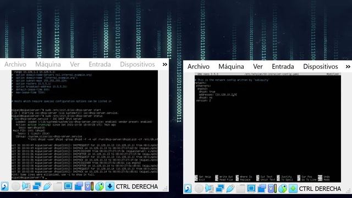
Task: Click the 'Write Out' shortcut in nano footer
Action: point(224,177)
